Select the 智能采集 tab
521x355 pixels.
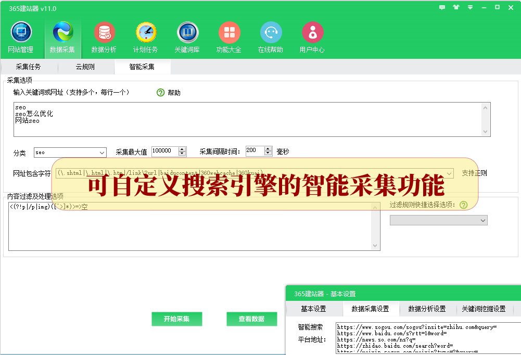pyautogui.click(x=142, y=67)
